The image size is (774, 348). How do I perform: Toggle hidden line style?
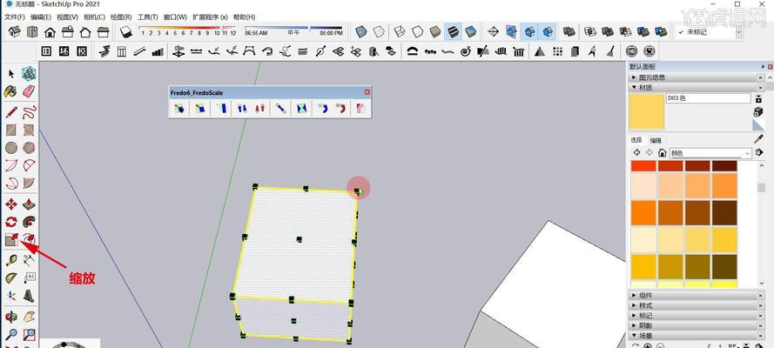[417, 32]
